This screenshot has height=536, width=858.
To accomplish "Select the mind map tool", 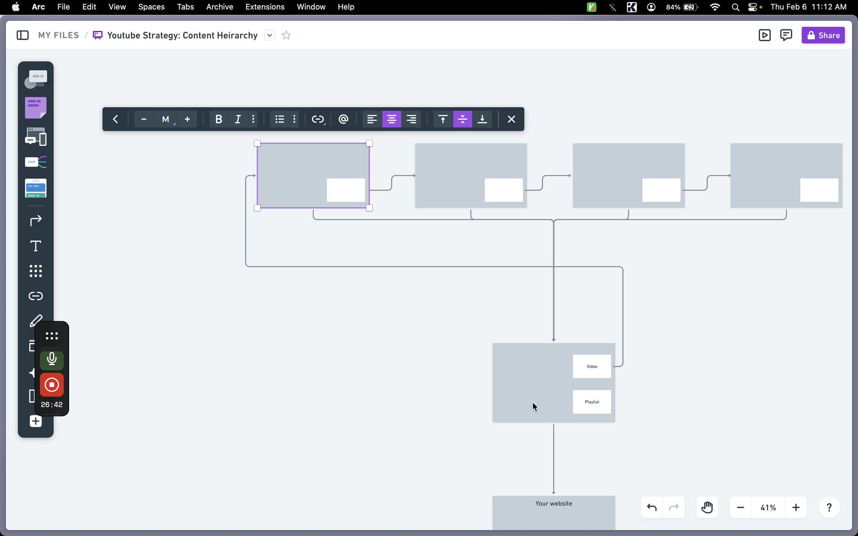I will (x=35, y=162).
